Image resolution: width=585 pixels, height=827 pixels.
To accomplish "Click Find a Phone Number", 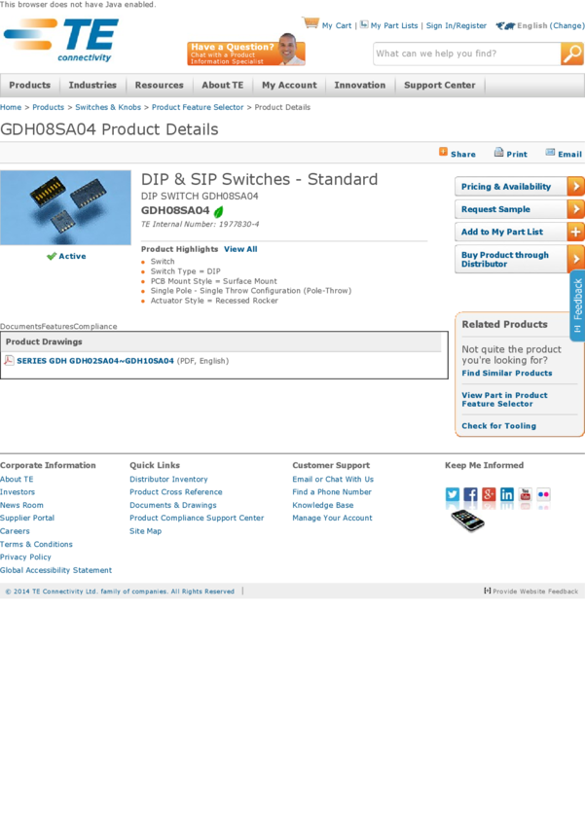I will pos(332,491).
